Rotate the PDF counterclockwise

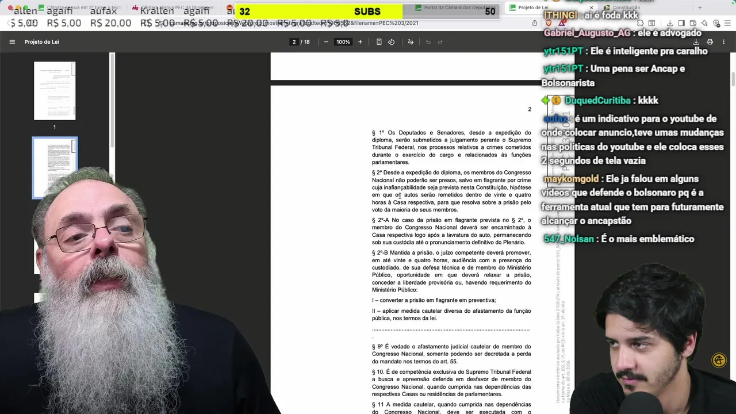point(392,42)
